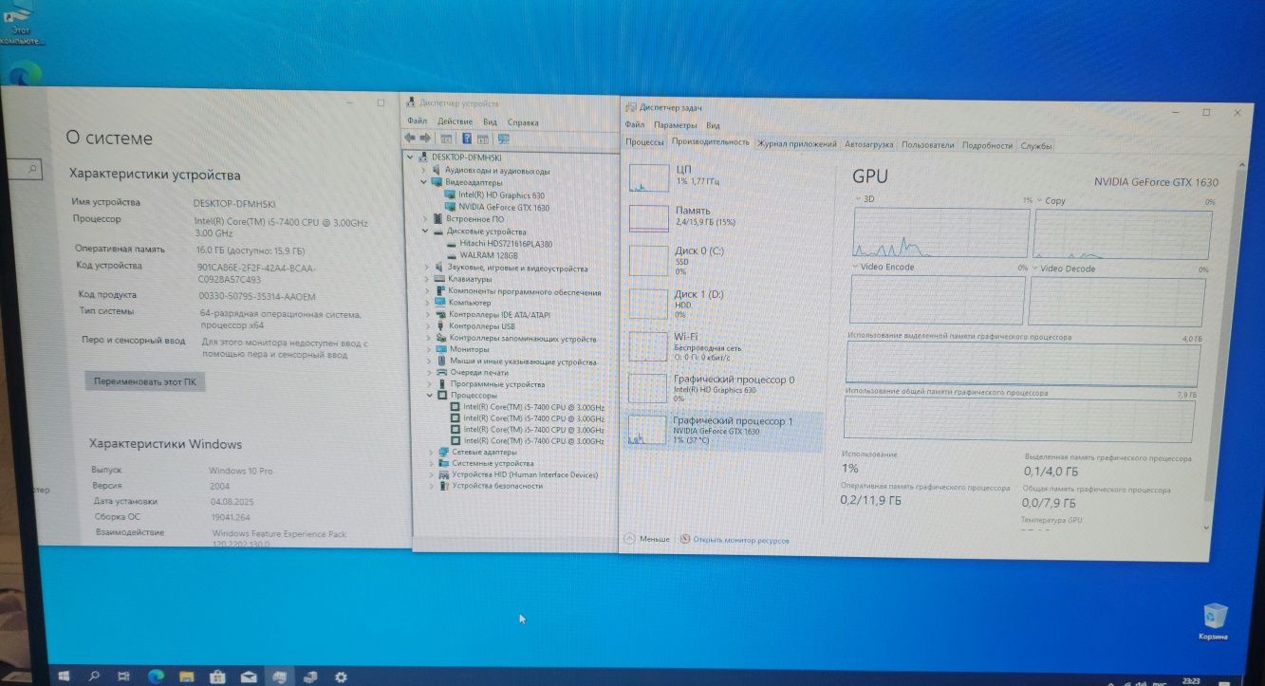This screenshot has width=1265, height=686.
Task: Switch to the Пользователи tab
Action: coord(927,145)
